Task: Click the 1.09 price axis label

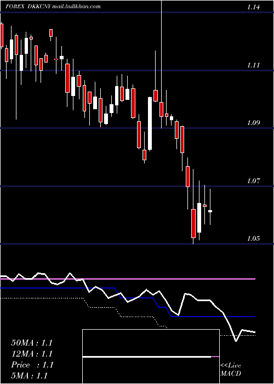Action: (253, 123)
